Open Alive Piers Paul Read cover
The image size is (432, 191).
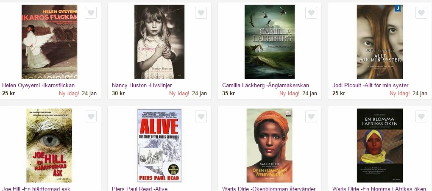[159, 145]
